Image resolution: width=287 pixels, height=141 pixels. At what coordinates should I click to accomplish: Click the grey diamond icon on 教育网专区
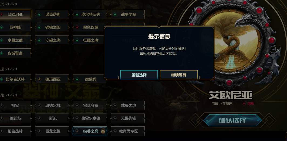tap(115, 131)
